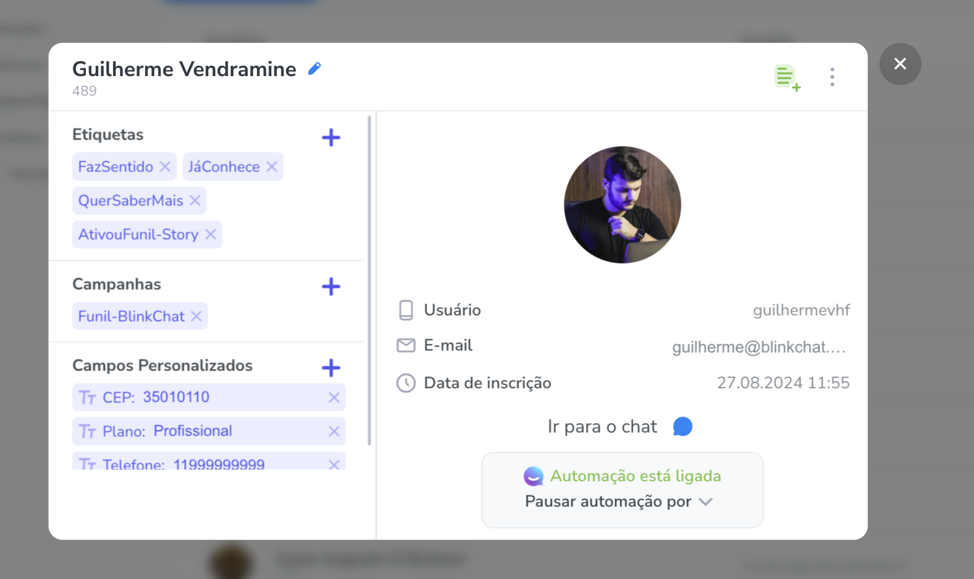Click the left panel scrollbar
This screenshot has height=579, width=974.
coord(369,280)
